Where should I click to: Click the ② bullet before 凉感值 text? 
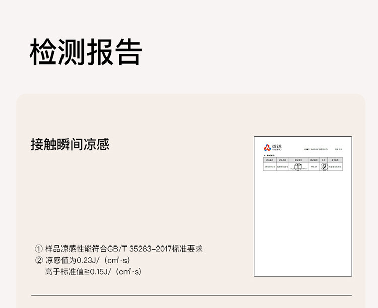click(x=38, y=260)
